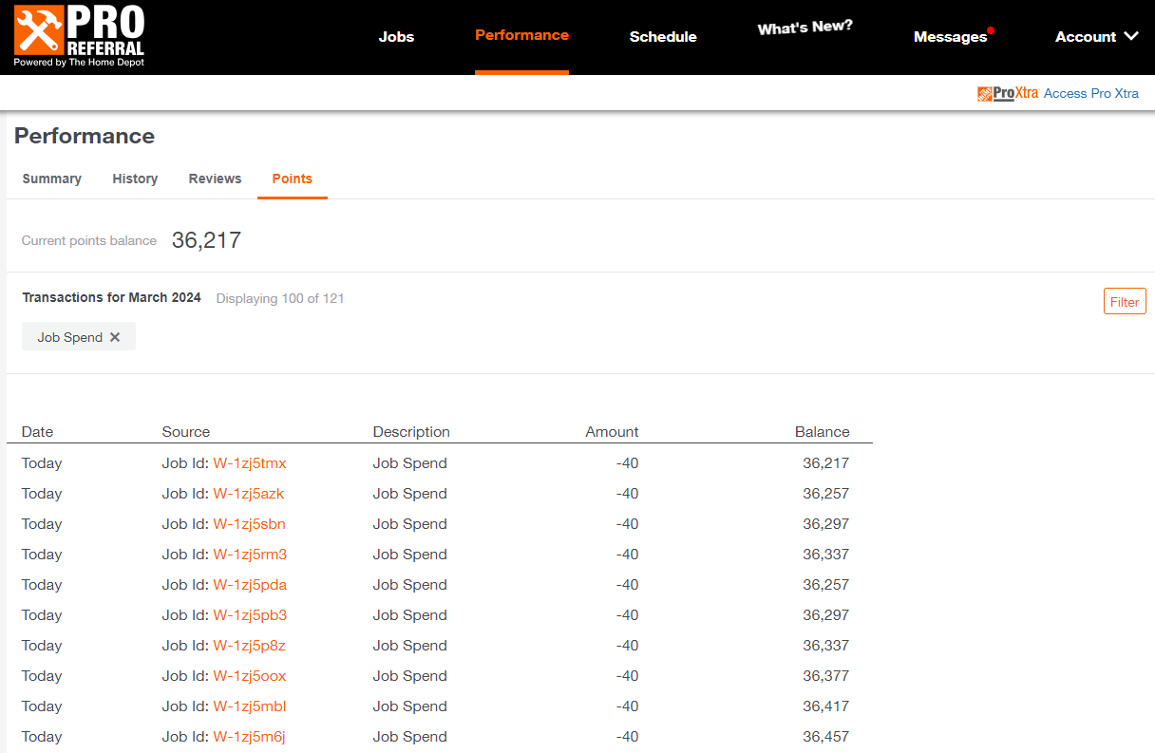Open job W-1zj5azk details
This screenshot has height=753, width=1155.
[x=248, y=493]
